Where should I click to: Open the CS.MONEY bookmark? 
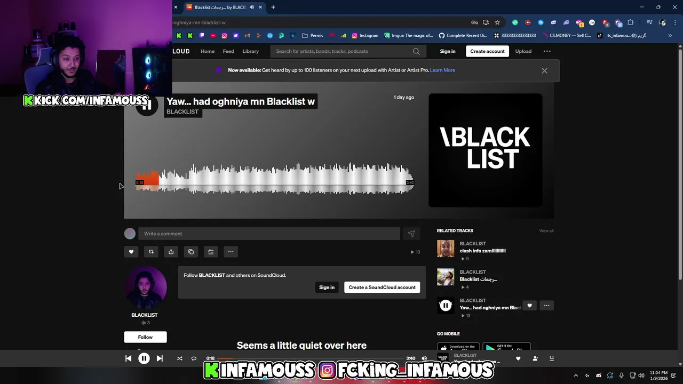[567, 36]
